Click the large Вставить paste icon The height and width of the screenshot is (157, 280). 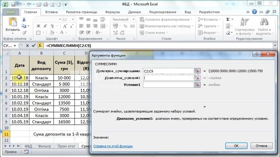click(x=13, y=22)
